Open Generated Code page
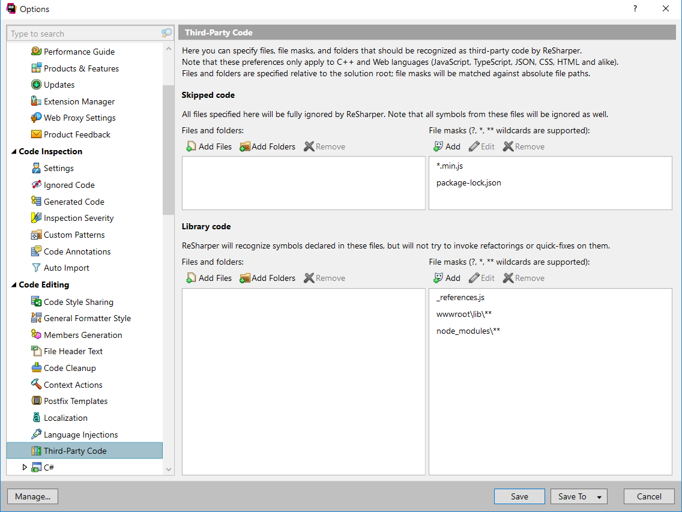This screenshot has width=682, height=512. pyautogui.click(x=67, y=202)
